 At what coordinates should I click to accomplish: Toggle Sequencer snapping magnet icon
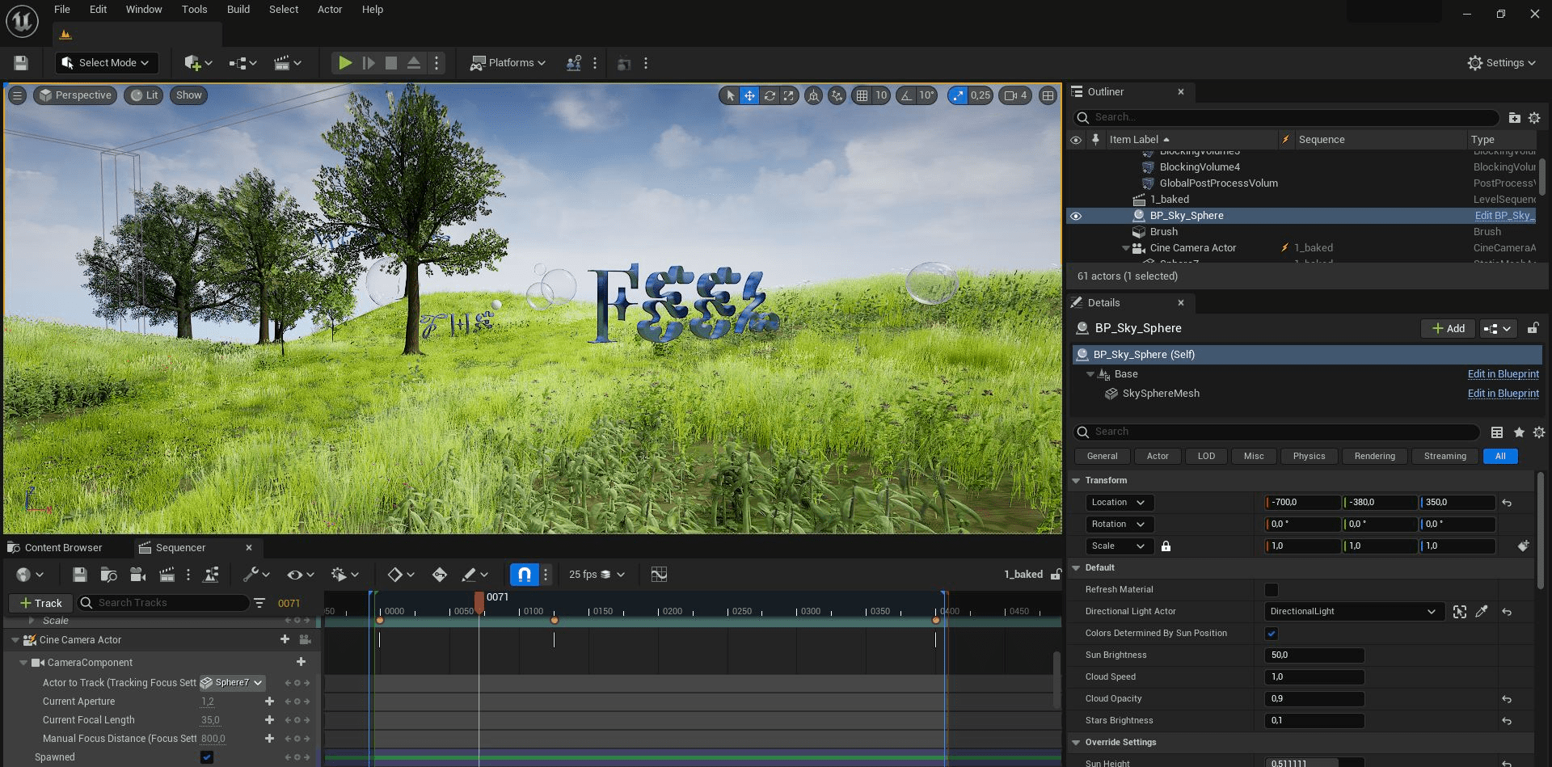click(524, 575)
